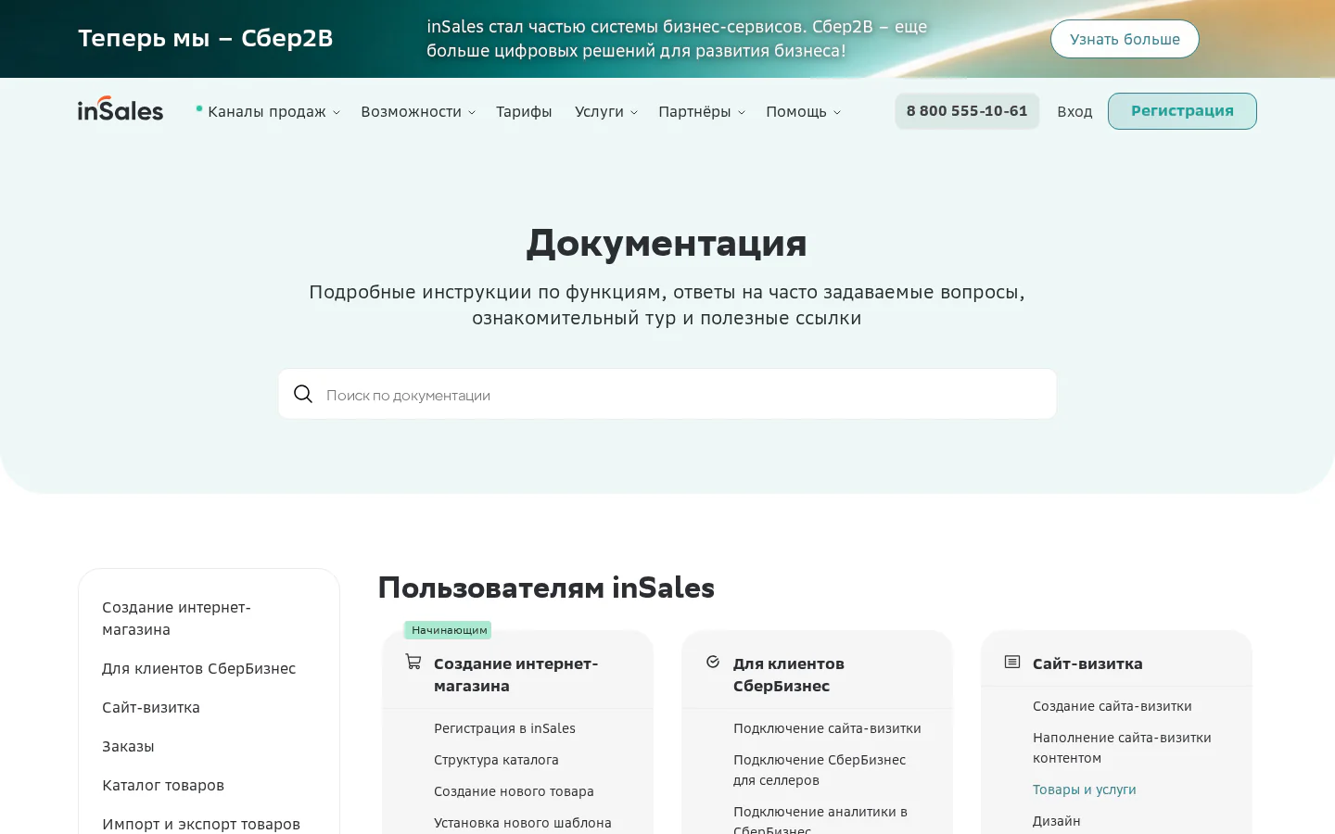Open Создание интернет-магазина card heading

(515, 675)
